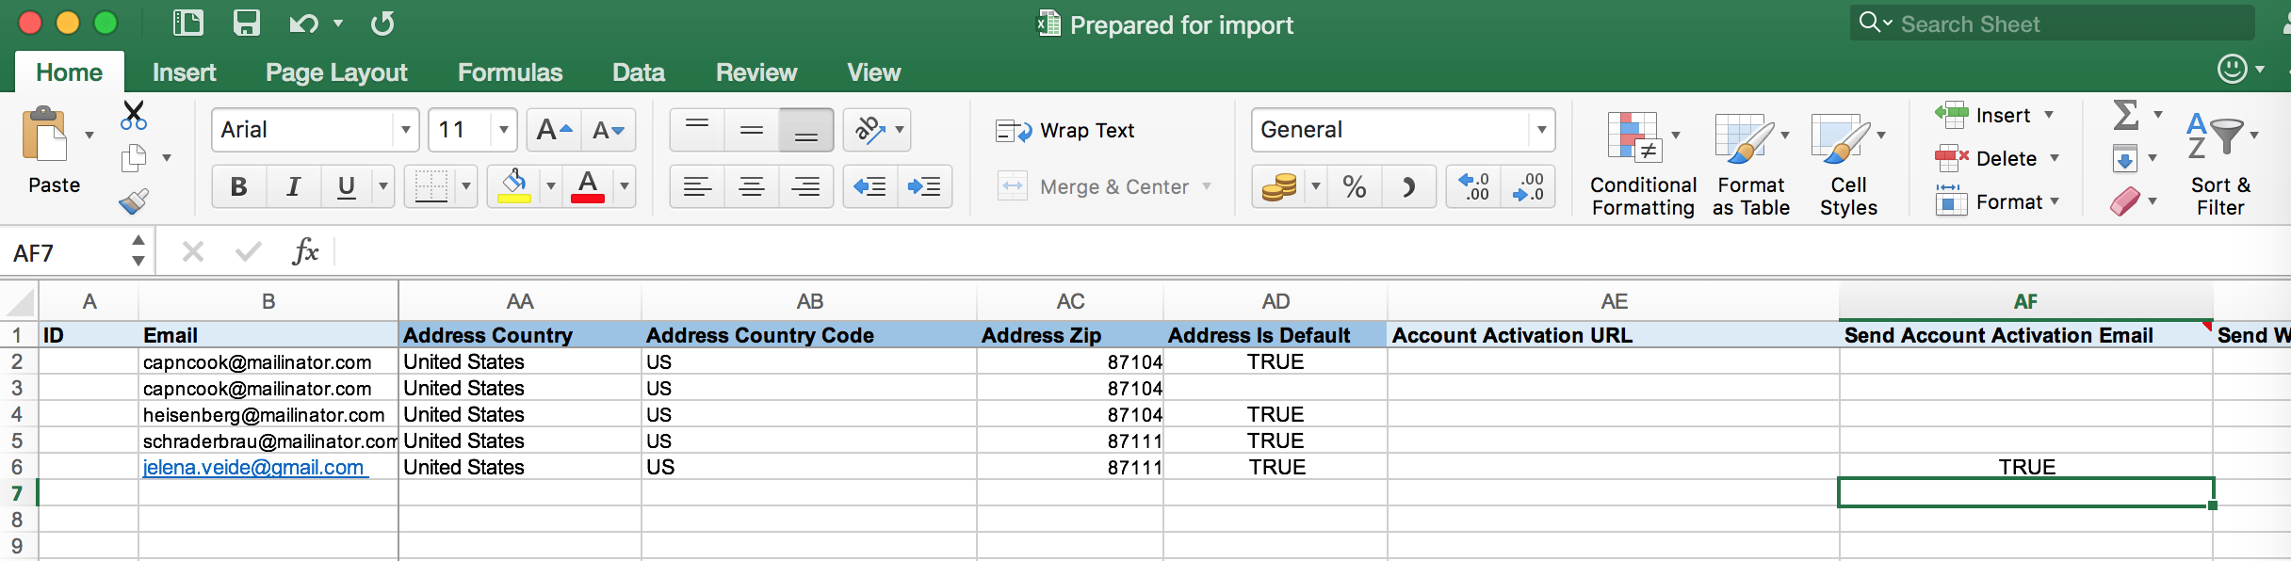Click the Center text alignment icon

(x=751, y=186)
